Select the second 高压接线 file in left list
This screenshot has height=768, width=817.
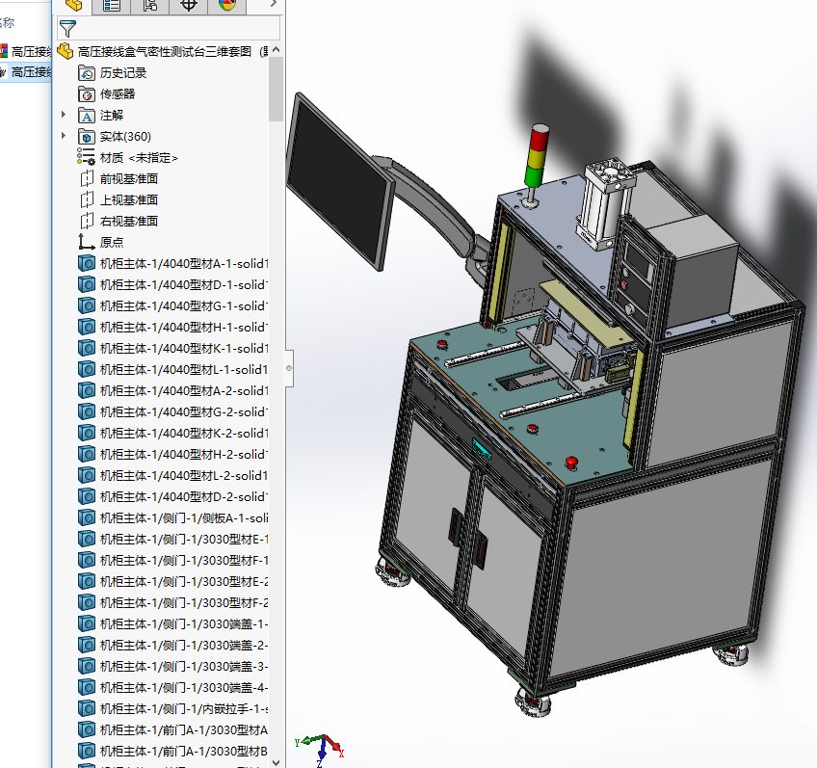pyautogui.click(x=26, y=72)
